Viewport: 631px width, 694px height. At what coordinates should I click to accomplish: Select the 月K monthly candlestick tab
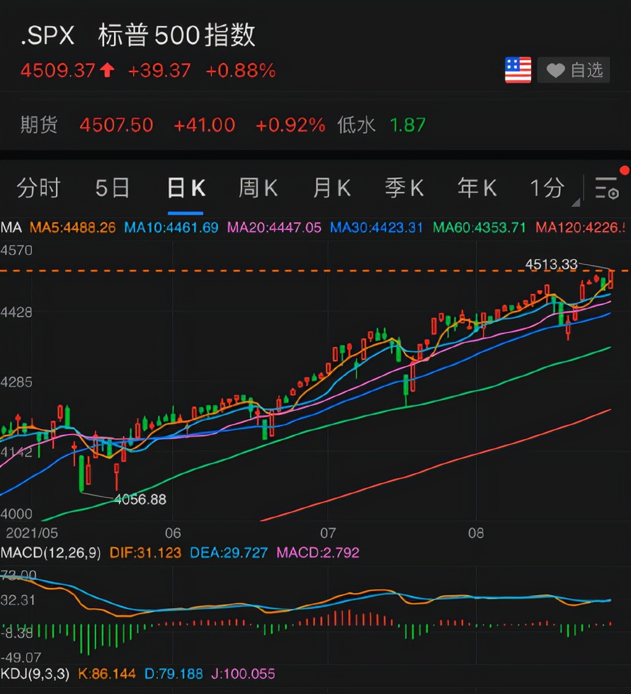[332, 188]
